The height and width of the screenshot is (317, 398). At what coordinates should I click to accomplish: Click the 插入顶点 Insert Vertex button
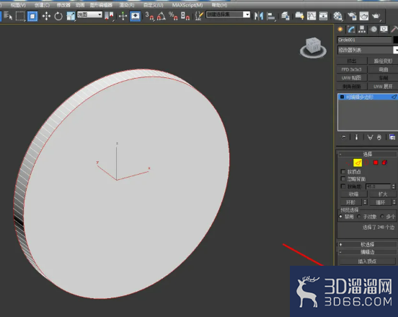click(x=367, y=261)
